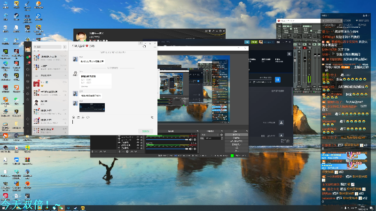
Task: Open source properties gear in OBS Sources dock
Action: pyautogui.click(x=127, y=151)
